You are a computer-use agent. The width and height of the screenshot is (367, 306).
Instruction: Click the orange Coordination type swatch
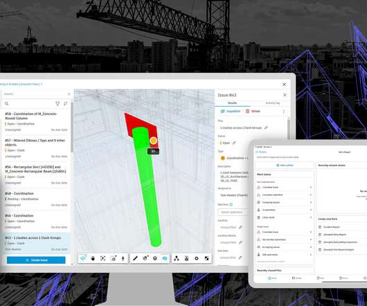[223, 158]
